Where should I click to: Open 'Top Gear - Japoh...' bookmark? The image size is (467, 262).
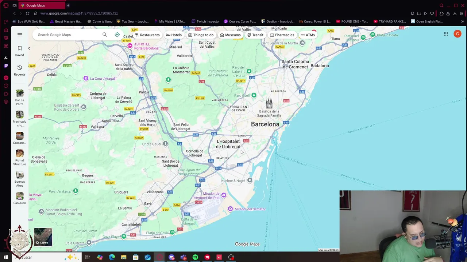[132, 21]
